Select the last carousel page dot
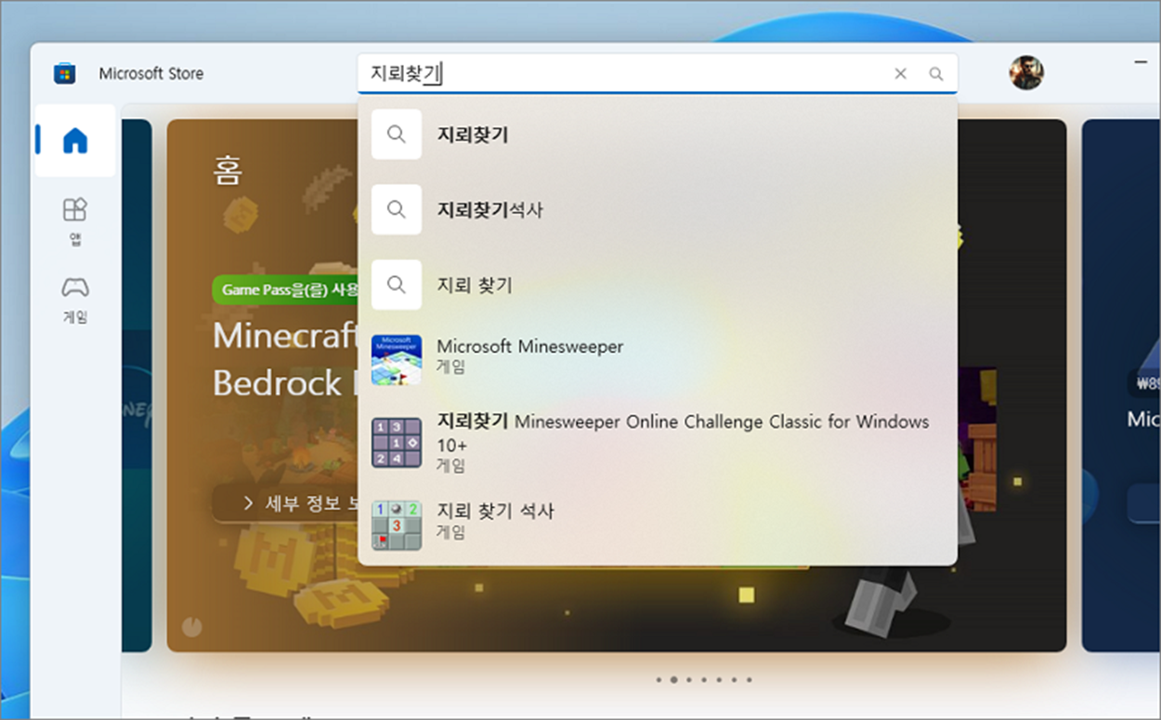 coord(749,680)
